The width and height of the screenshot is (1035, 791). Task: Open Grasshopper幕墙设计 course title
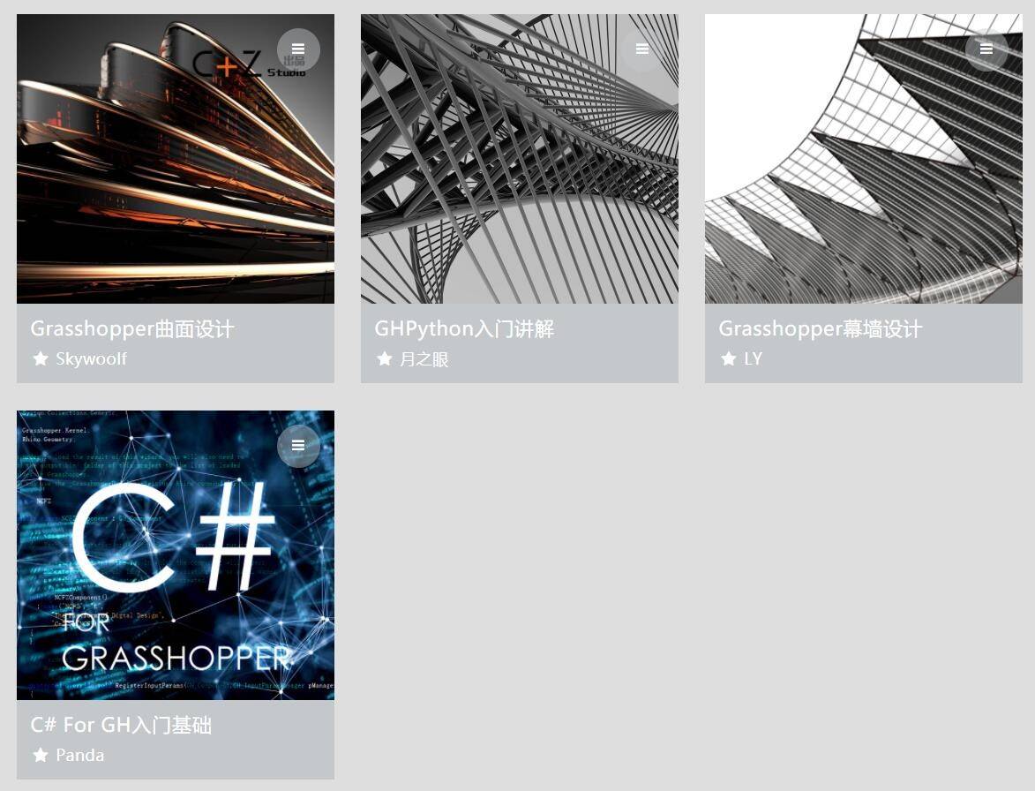coord(820,328)
